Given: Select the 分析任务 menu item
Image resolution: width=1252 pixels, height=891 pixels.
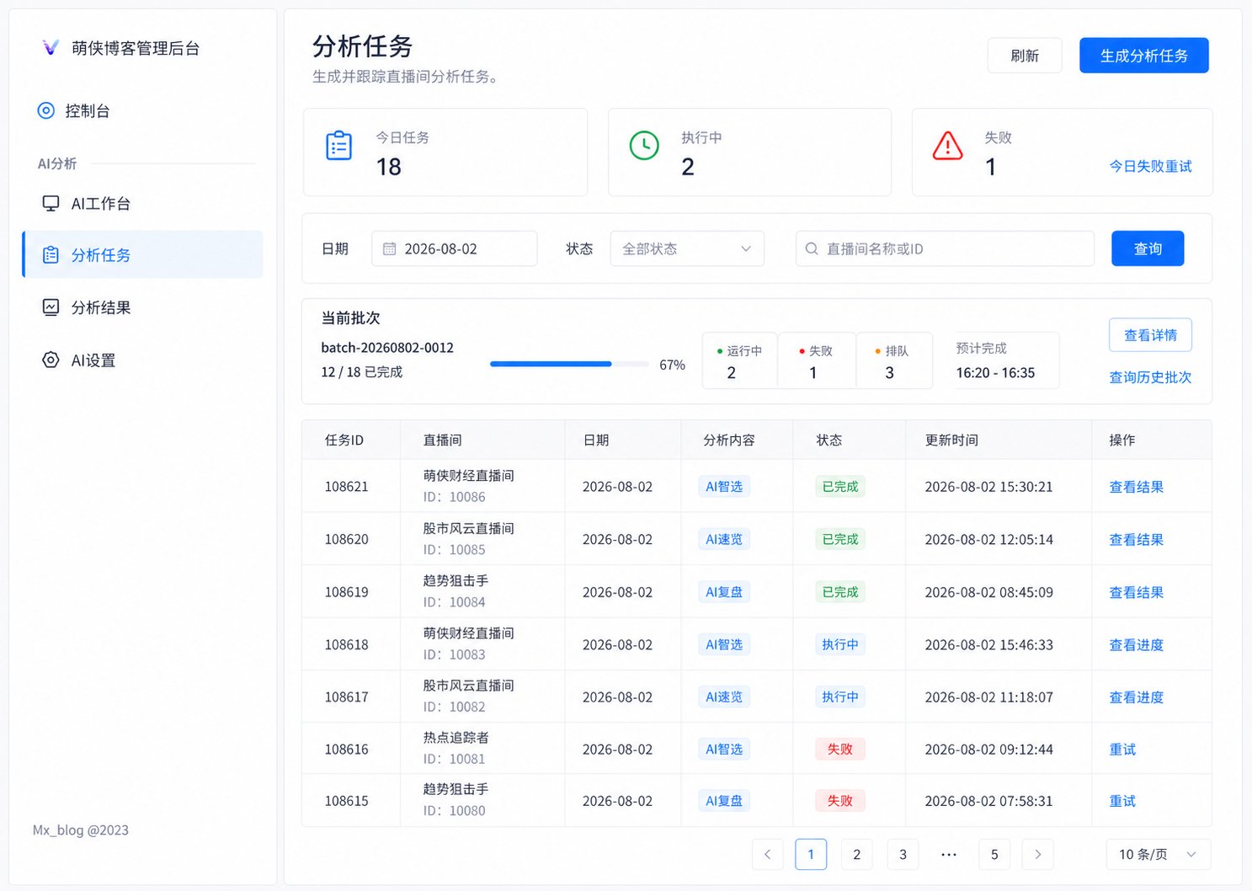Looking at the screenshot, I should coord(142,254).
